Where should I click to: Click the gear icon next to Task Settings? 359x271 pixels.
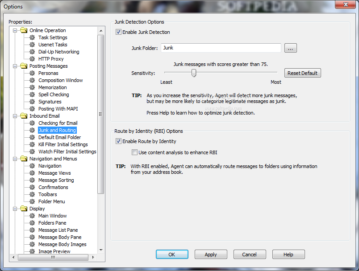point(32,37)
